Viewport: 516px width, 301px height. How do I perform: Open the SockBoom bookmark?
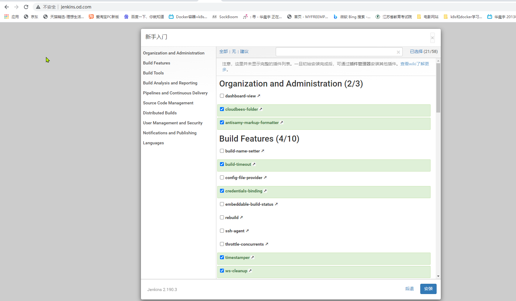point(225,17)
